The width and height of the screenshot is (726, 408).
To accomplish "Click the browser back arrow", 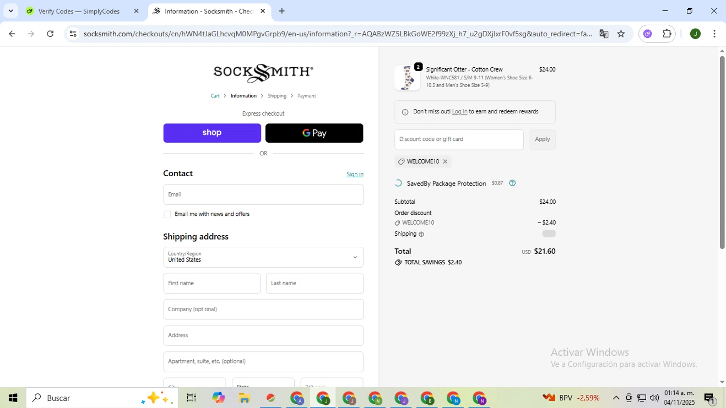I will point(12,33).
